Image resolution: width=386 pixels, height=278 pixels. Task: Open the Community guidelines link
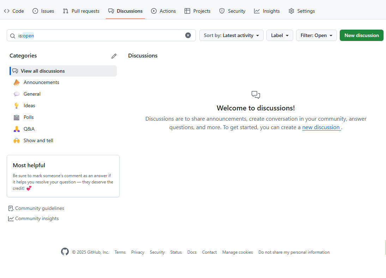point(40,208)
